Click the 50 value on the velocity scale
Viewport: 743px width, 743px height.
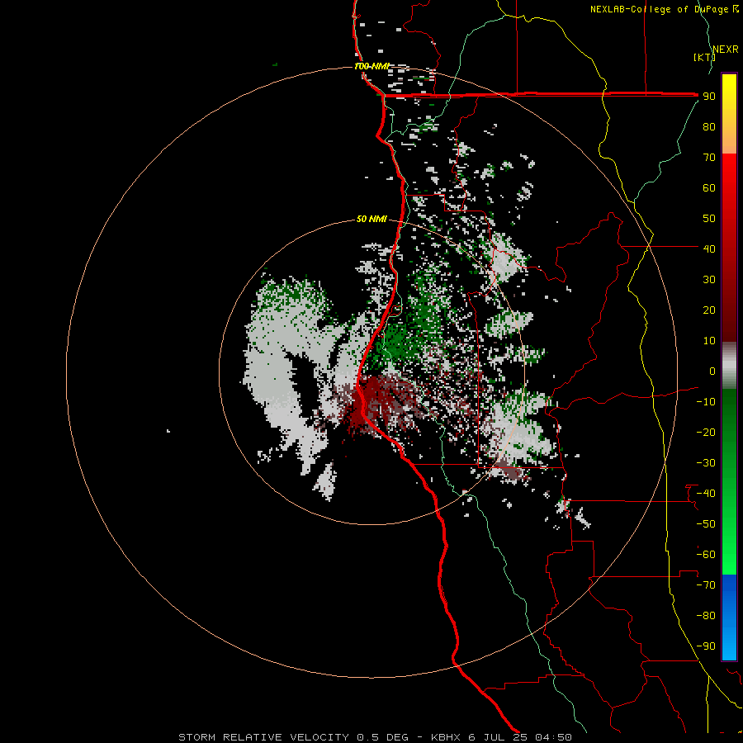click(709, 219)
